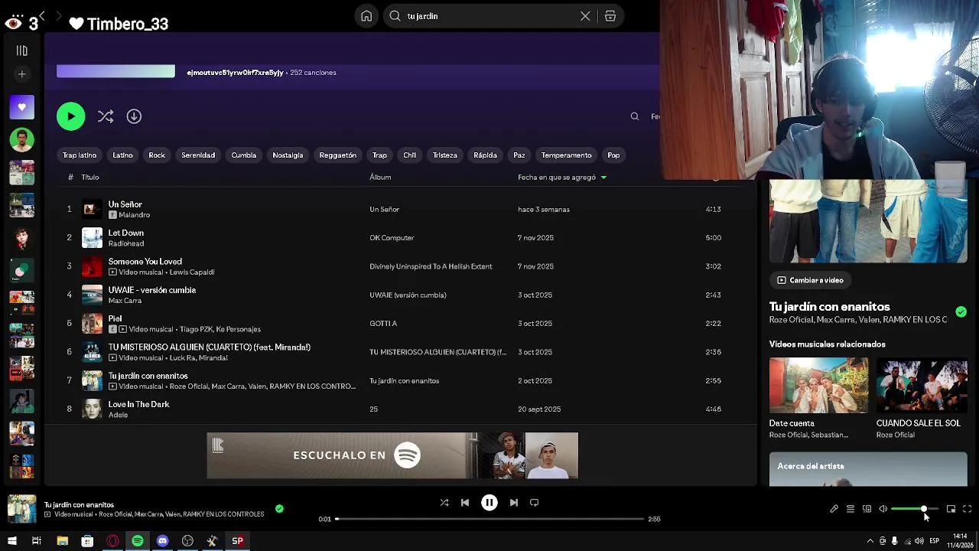
Task: Toggle saved checkmark in now playing panel
Action: (x=961, y=311)
